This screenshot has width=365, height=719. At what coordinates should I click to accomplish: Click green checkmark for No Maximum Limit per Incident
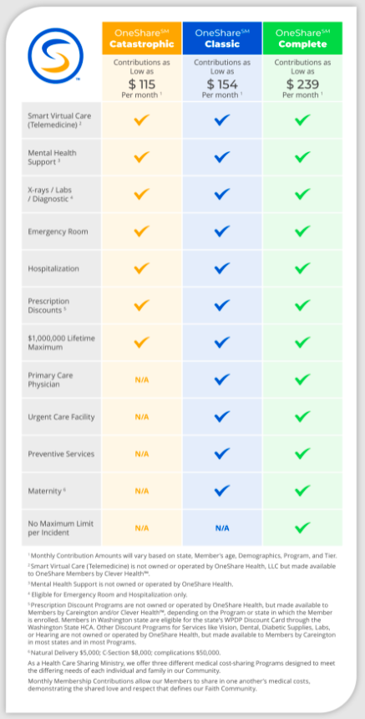[302, 528]
